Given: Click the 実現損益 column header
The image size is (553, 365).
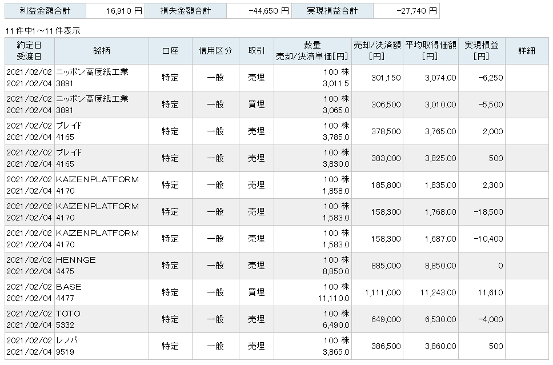Looking at the screenshot, I should click(482, 51).
